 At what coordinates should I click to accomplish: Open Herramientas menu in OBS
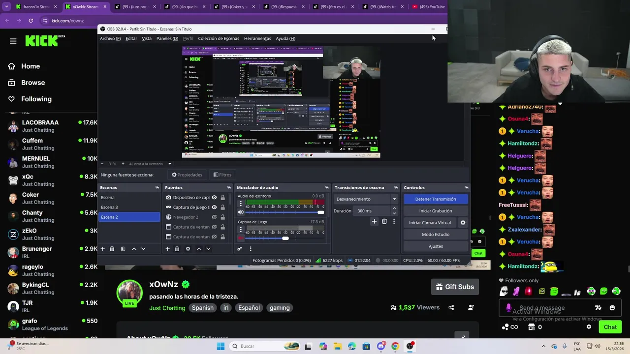(257, 38)
